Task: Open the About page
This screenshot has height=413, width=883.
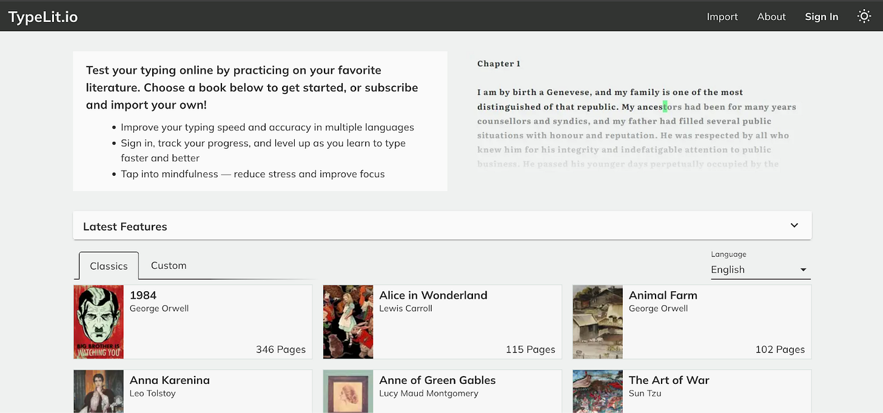Action: click(771, 17)
